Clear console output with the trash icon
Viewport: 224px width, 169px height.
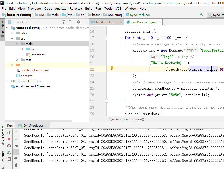[16, 165]
